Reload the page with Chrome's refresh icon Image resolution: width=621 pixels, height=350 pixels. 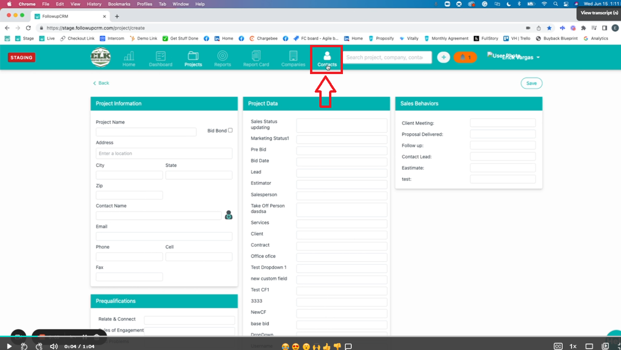[x=28, y=28]
